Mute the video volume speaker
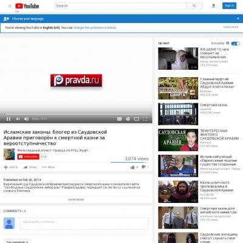 click(26, 119)
